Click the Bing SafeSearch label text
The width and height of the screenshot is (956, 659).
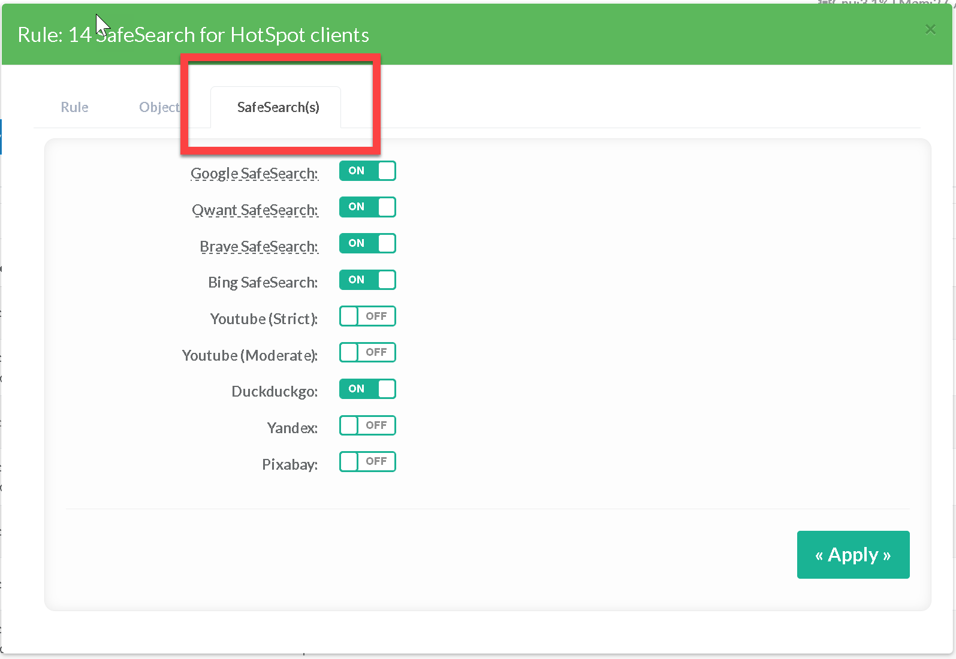coord(263,283)
